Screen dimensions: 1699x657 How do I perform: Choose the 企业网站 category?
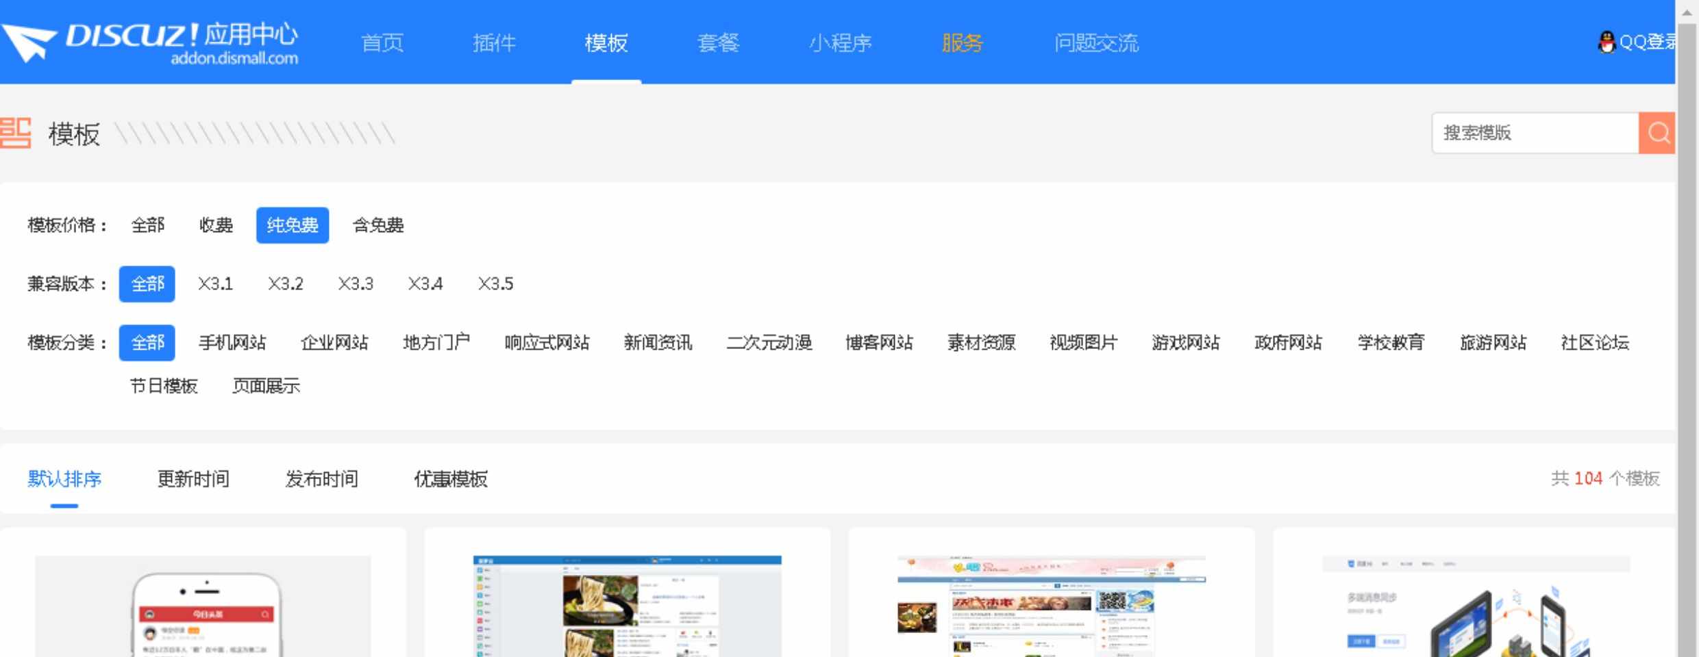pos(334,343)
